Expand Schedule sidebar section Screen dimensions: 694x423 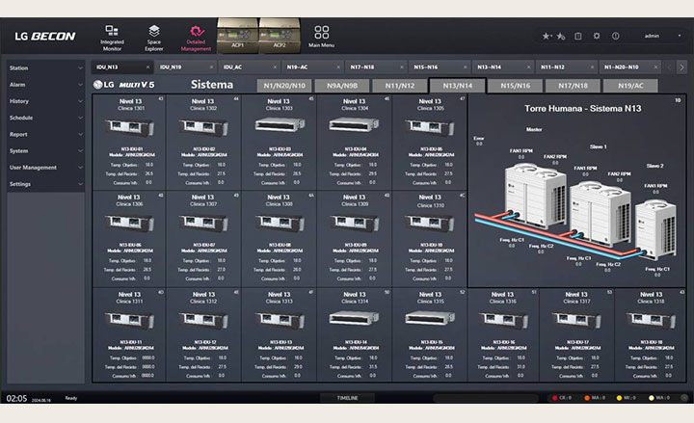(45, 118)
